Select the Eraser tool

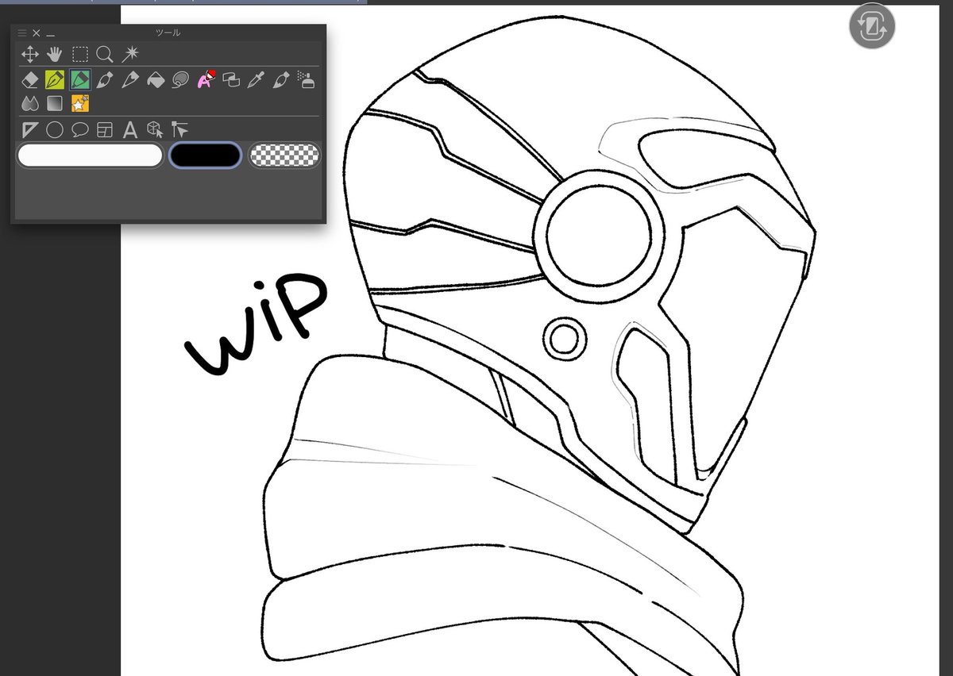30,79
